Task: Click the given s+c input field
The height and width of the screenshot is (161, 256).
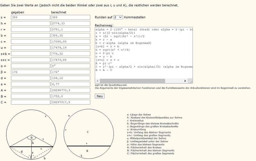Action: coord(30,60)
